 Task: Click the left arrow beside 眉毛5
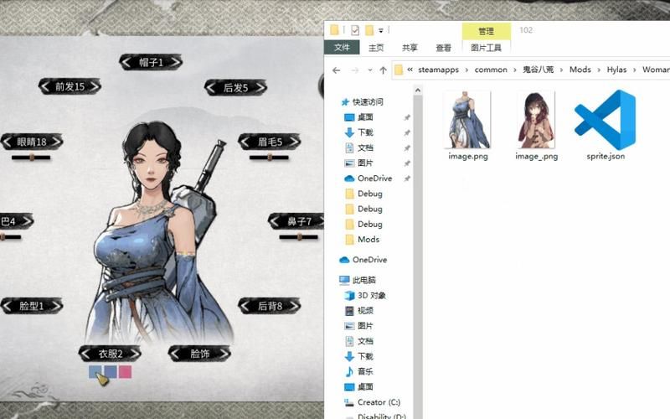245,142
